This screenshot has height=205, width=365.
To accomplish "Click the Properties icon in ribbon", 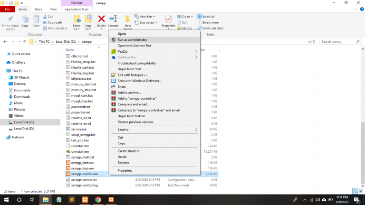I will coord(168,20).
